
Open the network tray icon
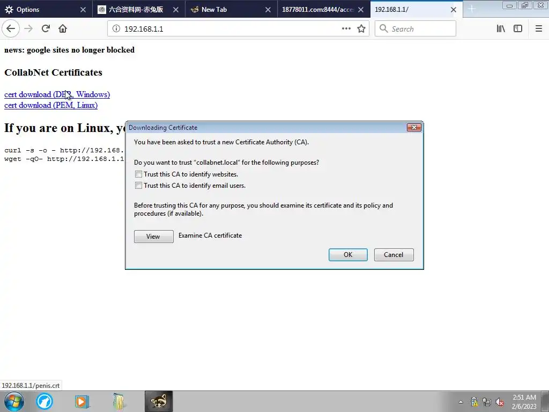(x=487, y=402)
